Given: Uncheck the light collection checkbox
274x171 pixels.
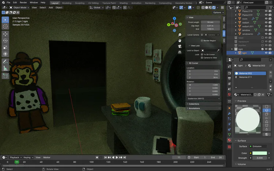Looking at the screenshot, I should [262, 49].
